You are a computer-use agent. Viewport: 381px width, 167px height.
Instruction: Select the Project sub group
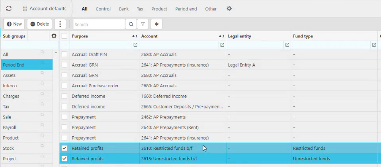coord(27,159)
